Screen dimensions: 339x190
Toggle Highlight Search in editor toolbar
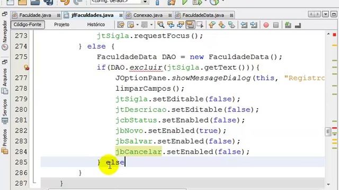pyautogui.click(x=190, y=25)
